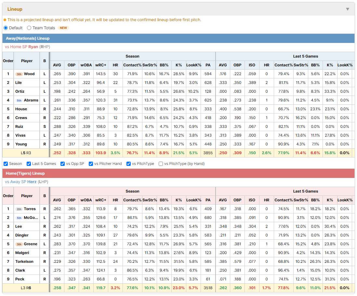Sort the Nationals table by PA
Image resolution: width=357 pixels, height=296 pixels.
208,65
